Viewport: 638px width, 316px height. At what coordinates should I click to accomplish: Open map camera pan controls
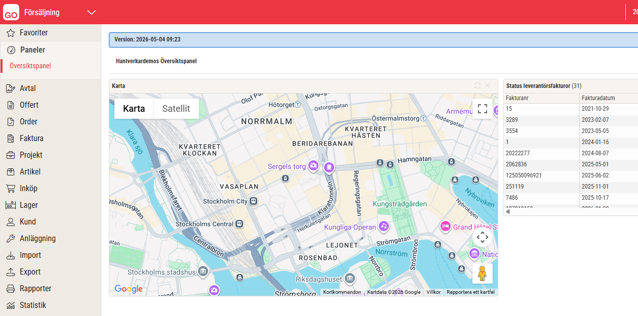(483, 237)
